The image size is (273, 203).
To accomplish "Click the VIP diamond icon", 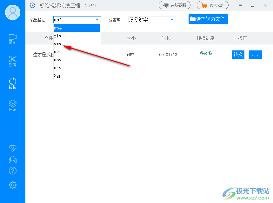I will click(x=12, y=148).
